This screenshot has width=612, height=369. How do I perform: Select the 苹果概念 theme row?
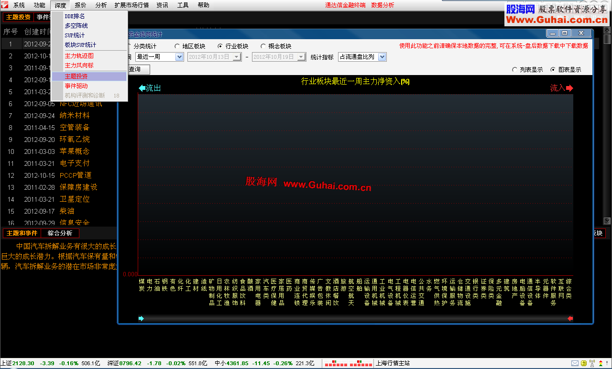[60, 152]
